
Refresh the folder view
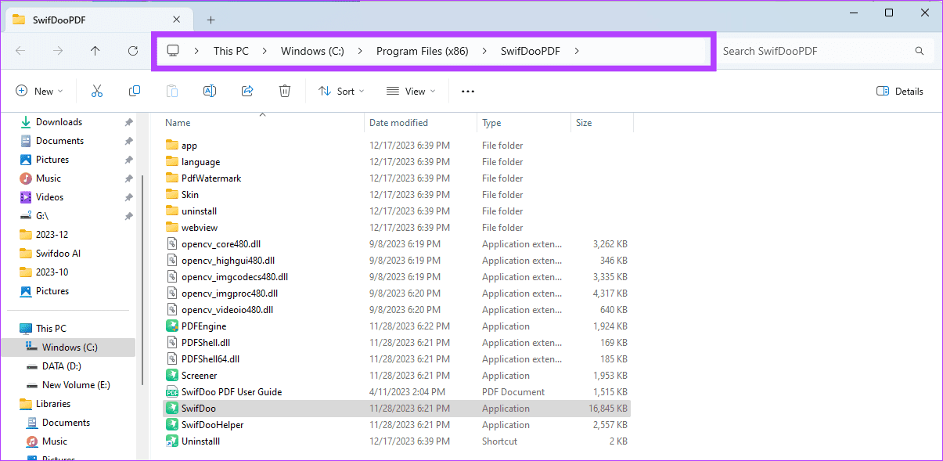click(x=131, y=50)
